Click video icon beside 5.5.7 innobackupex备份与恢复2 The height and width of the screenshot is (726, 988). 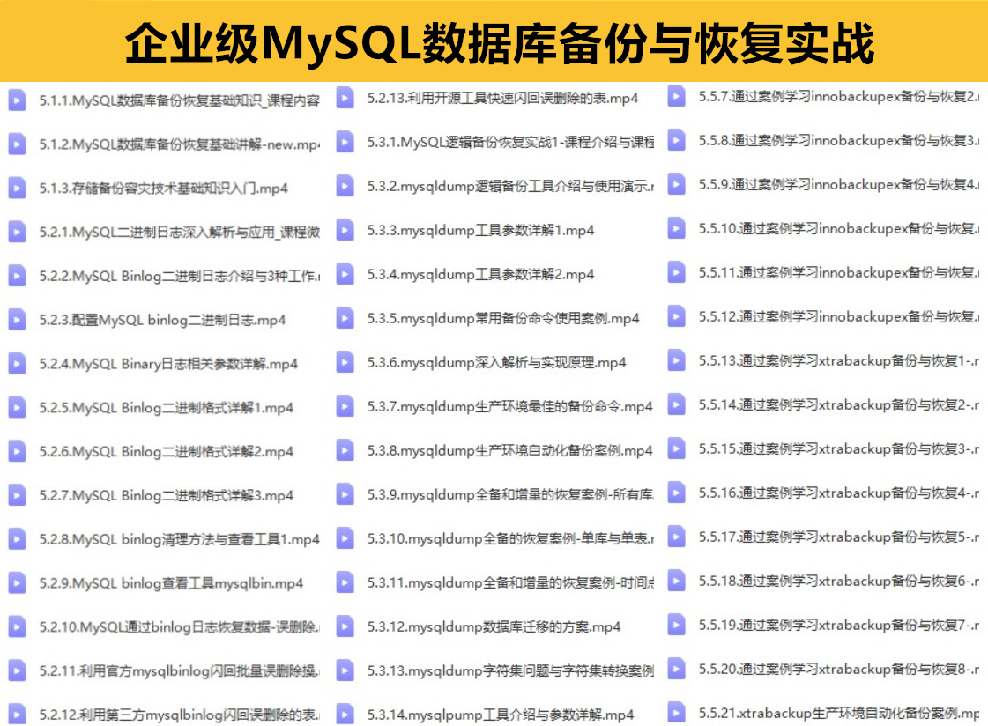click(676, 95)
